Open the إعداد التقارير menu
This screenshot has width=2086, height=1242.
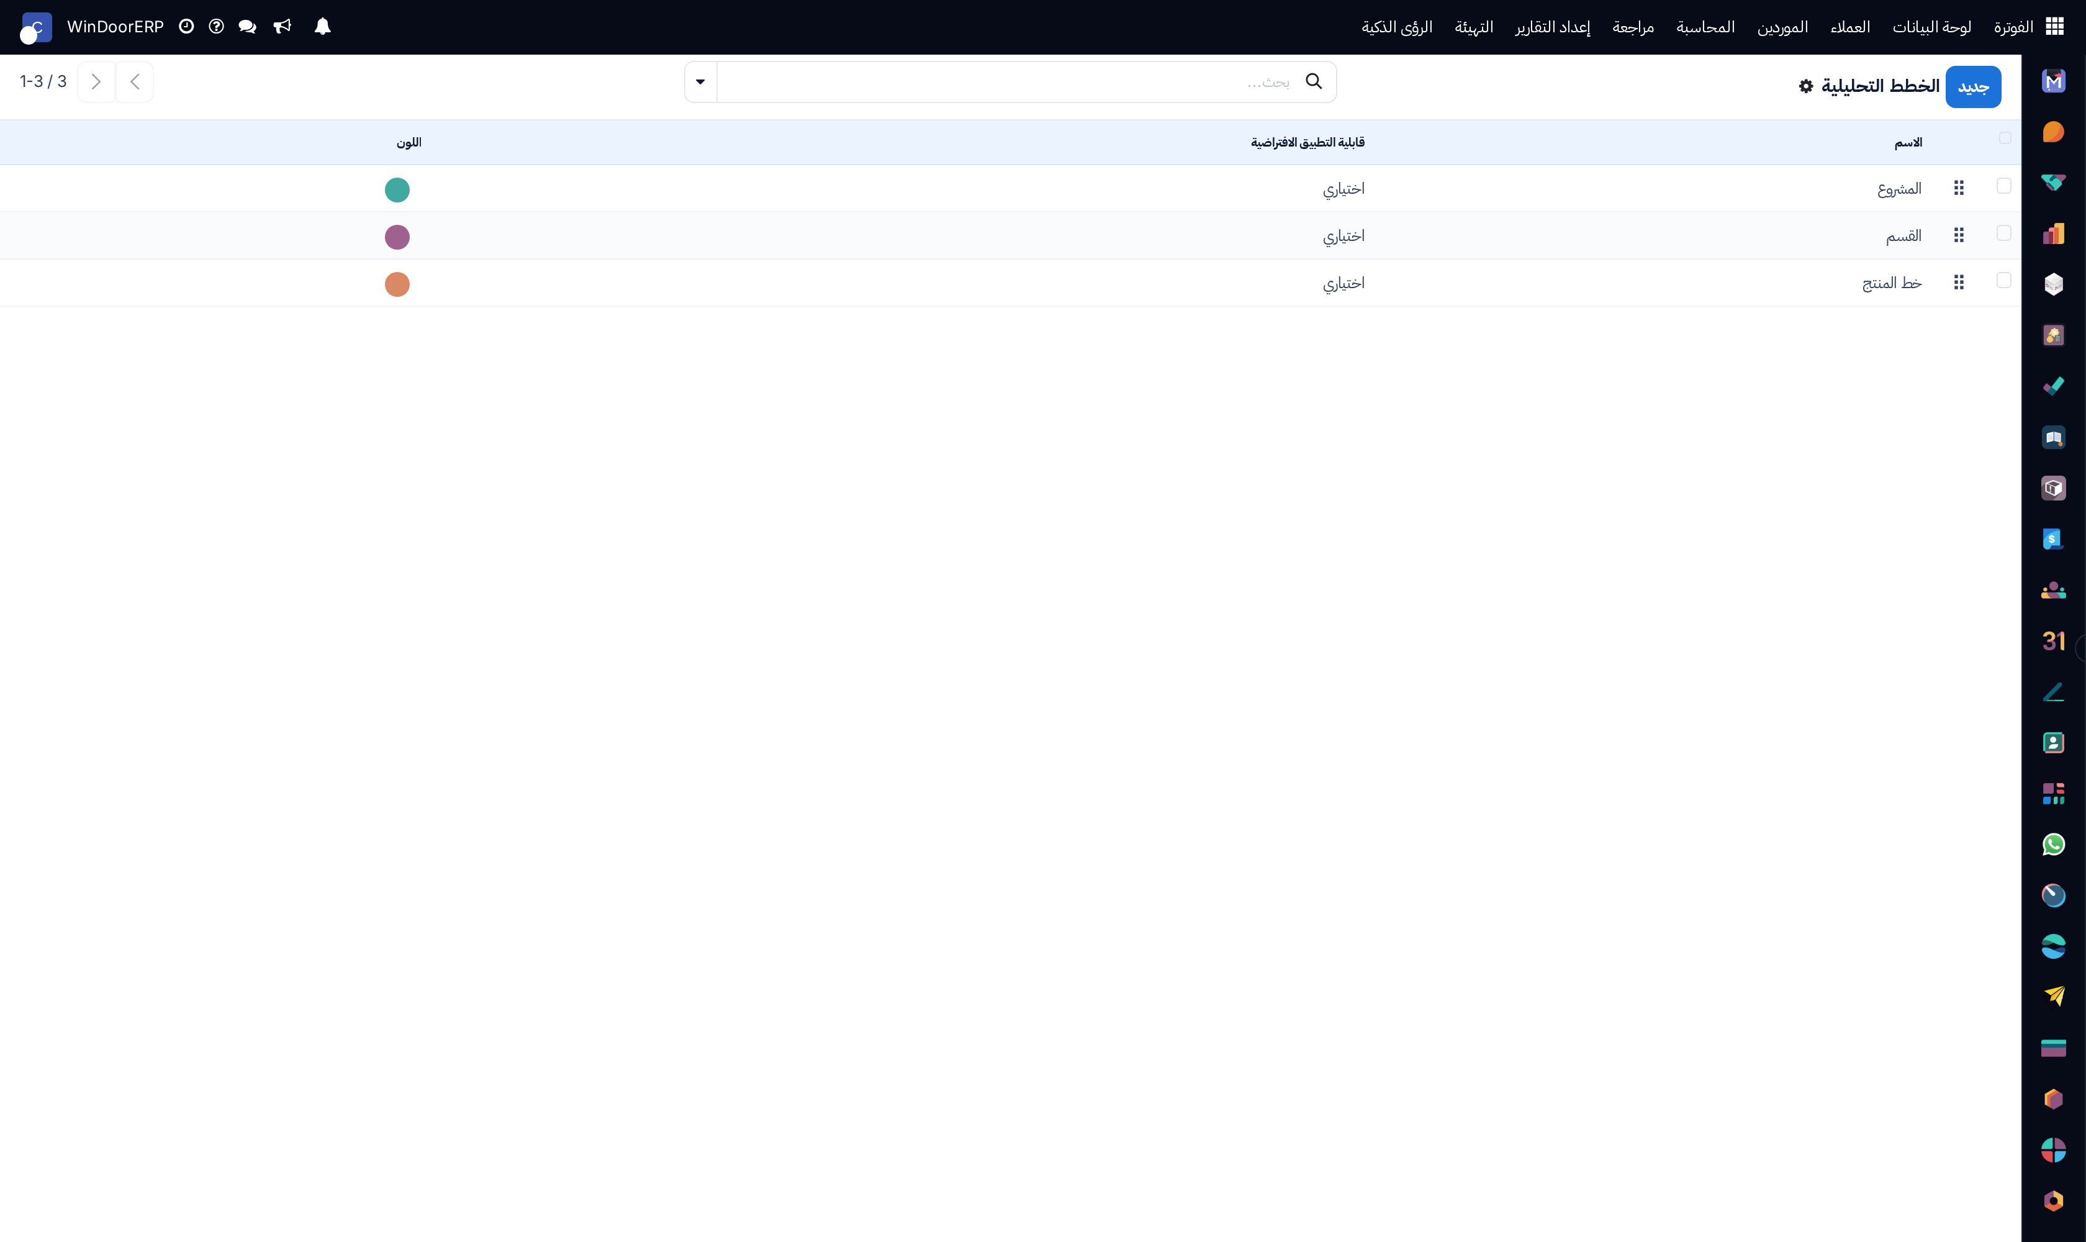pos(1552,27)
